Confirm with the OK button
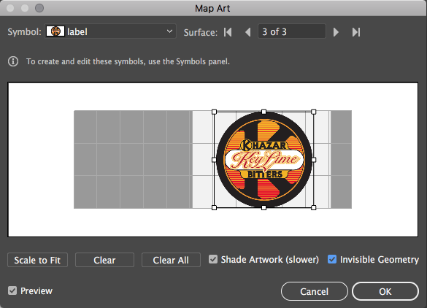Screen dimensions: 427x308 (x=385, y=291)
